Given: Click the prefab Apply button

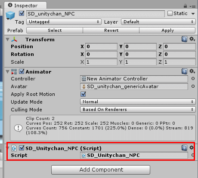Looking at the screenshot, I should [x=167, y=31].
